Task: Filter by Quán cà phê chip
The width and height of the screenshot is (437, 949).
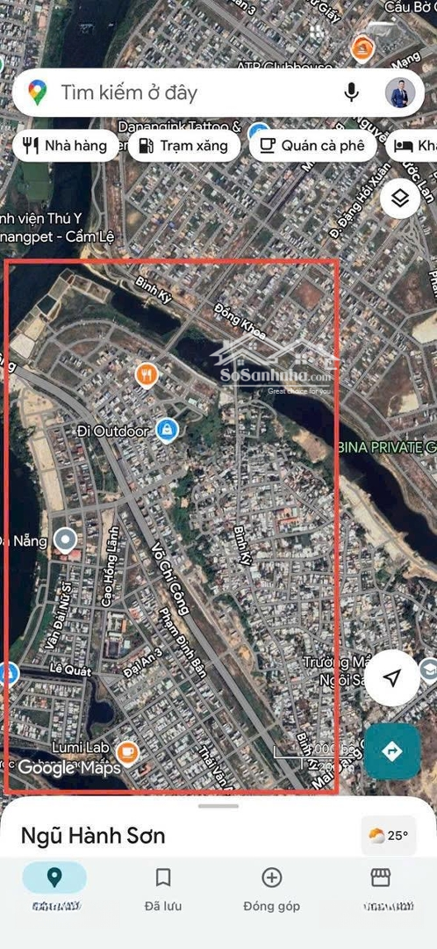Action: click(313, 145)
